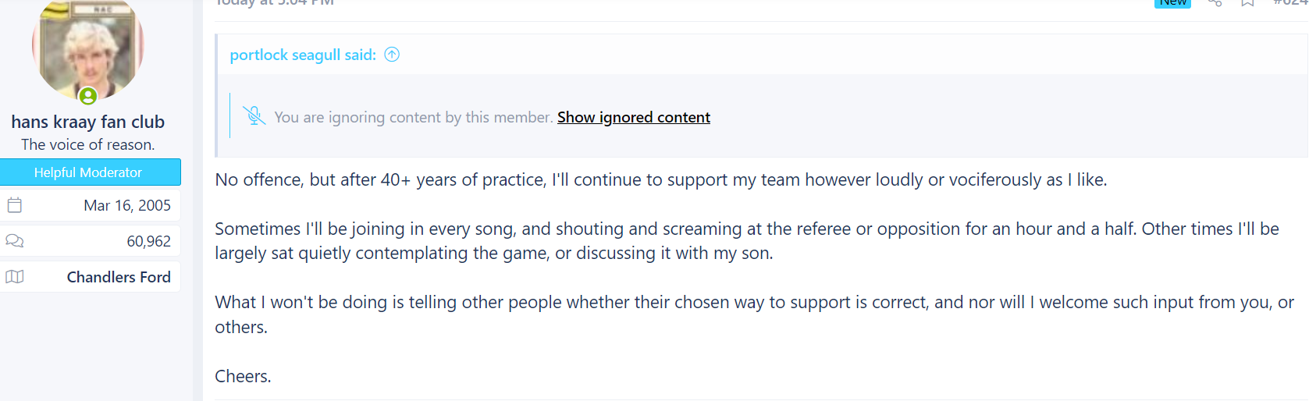Click the muted microphone ignore icon
The width and height of the screenshot is (1309, 401).
254,116
